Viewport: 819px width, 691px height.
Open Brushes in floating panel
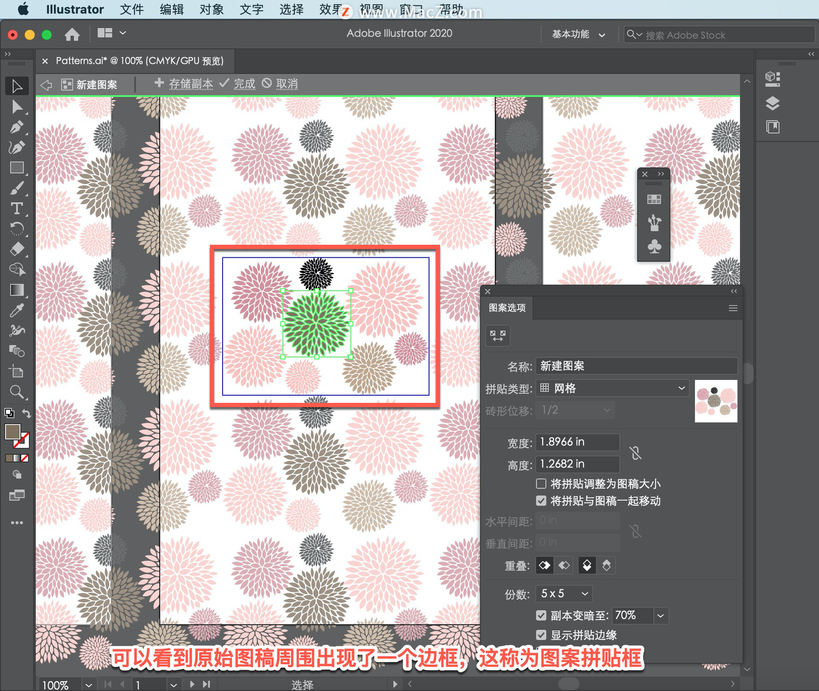(x=654, y=223)
